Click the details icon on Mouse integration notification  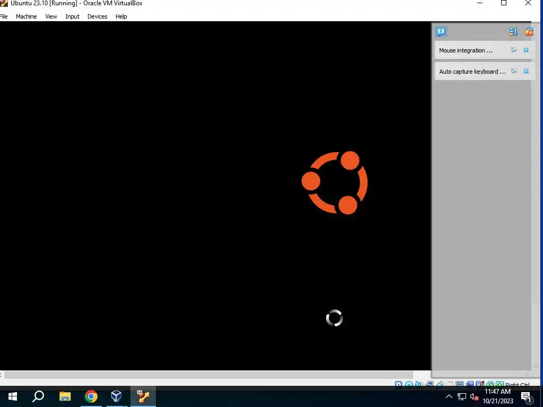[513, 50]
